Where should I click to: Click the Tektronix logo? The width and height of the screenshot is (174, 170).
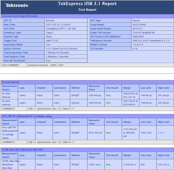[x=17, y=6]
